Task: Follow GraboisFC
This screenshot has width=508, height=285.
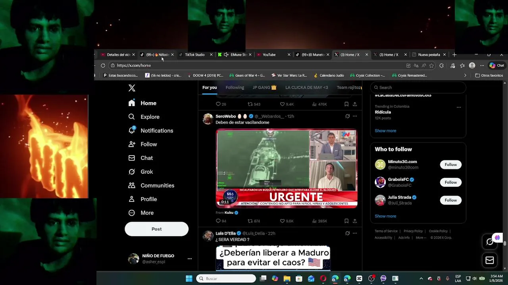Action: click(x=450, y=182)
